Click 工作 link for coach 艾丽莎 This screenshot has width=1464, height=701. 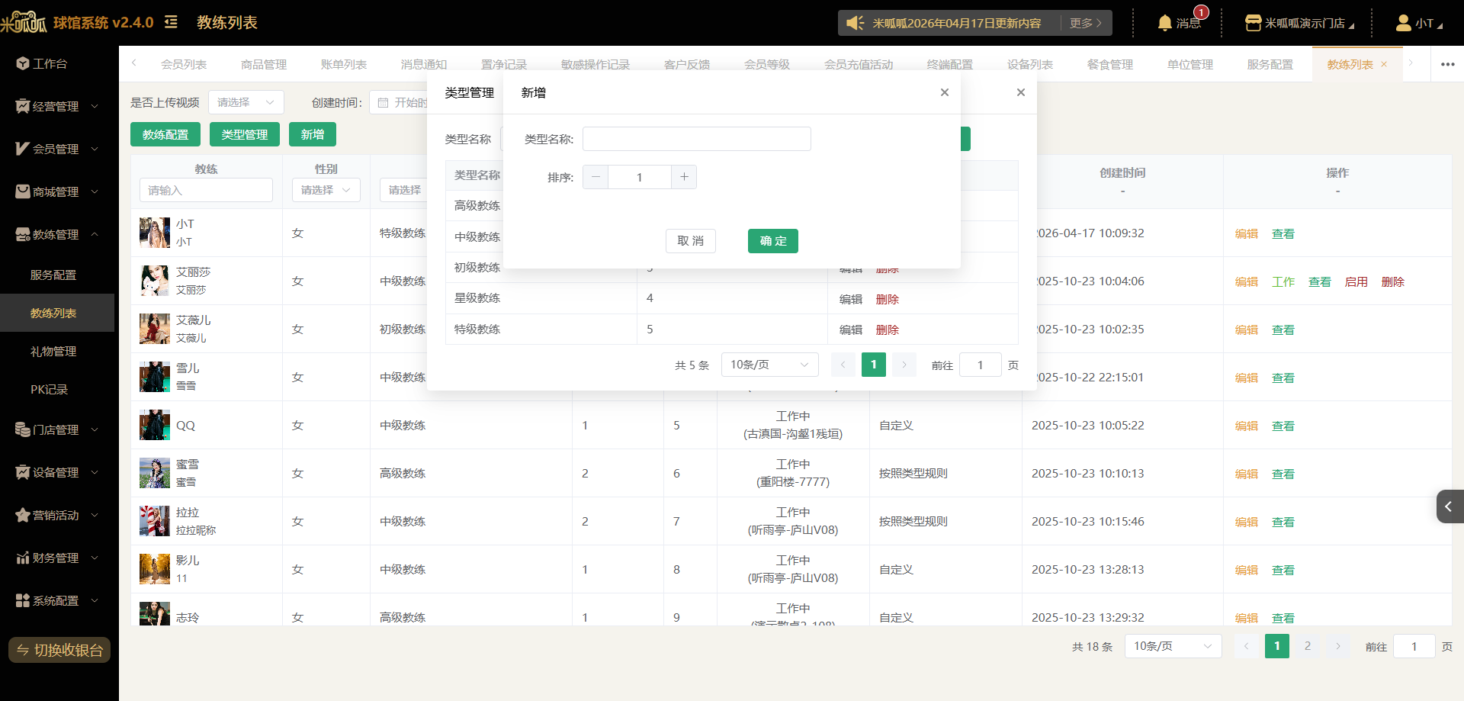pos(1283,281)
